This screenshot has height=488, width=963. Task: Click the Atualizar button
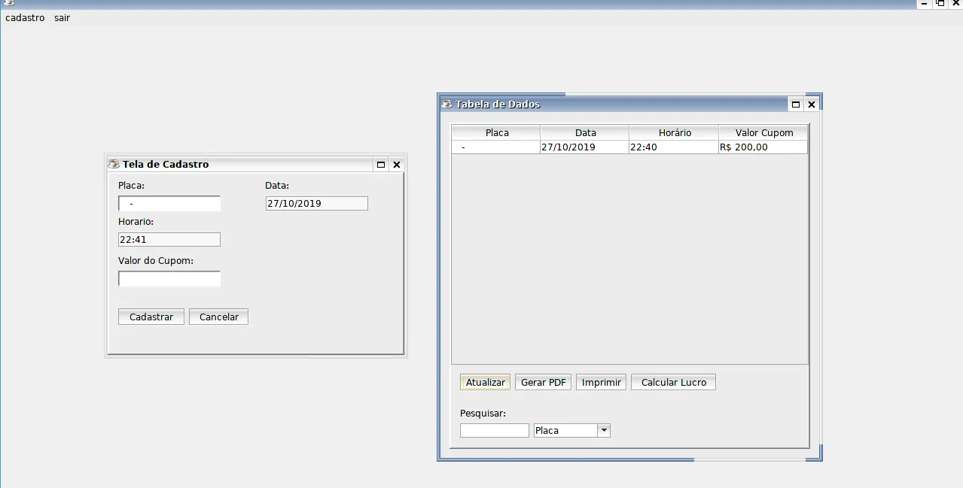click(486, 382)
